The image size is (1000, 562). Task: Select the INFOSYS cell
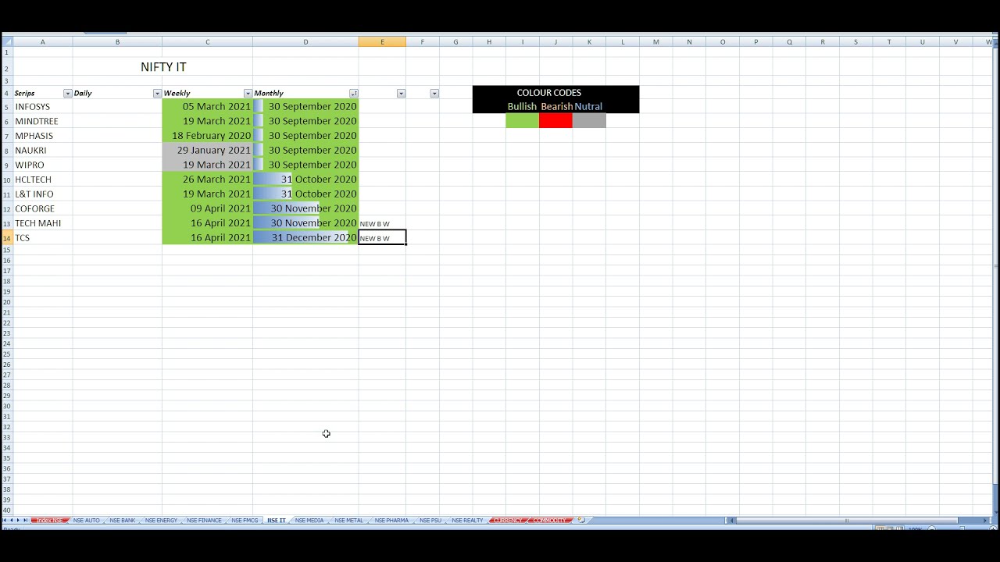(43, 107)
